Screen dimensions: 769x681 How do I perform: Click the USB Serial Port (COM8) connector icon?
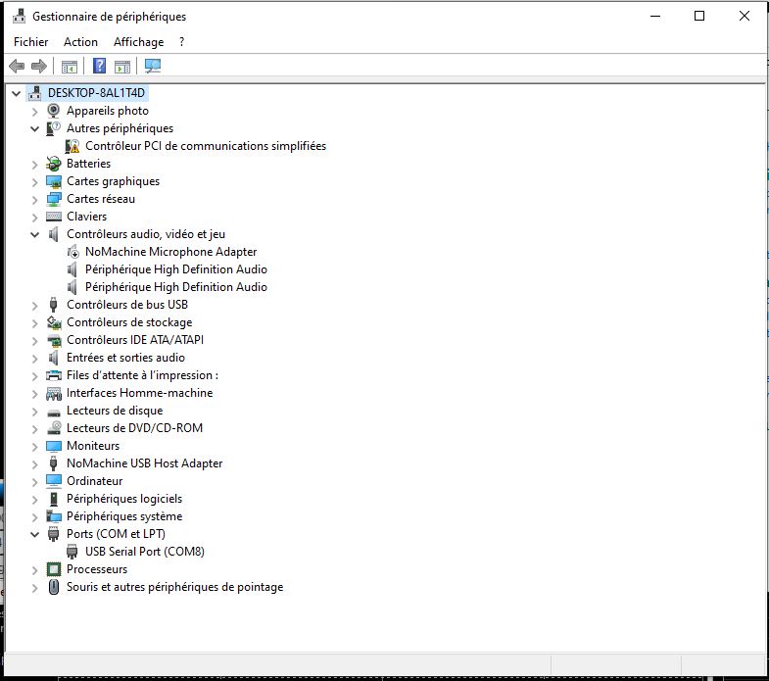click(72, 552)
